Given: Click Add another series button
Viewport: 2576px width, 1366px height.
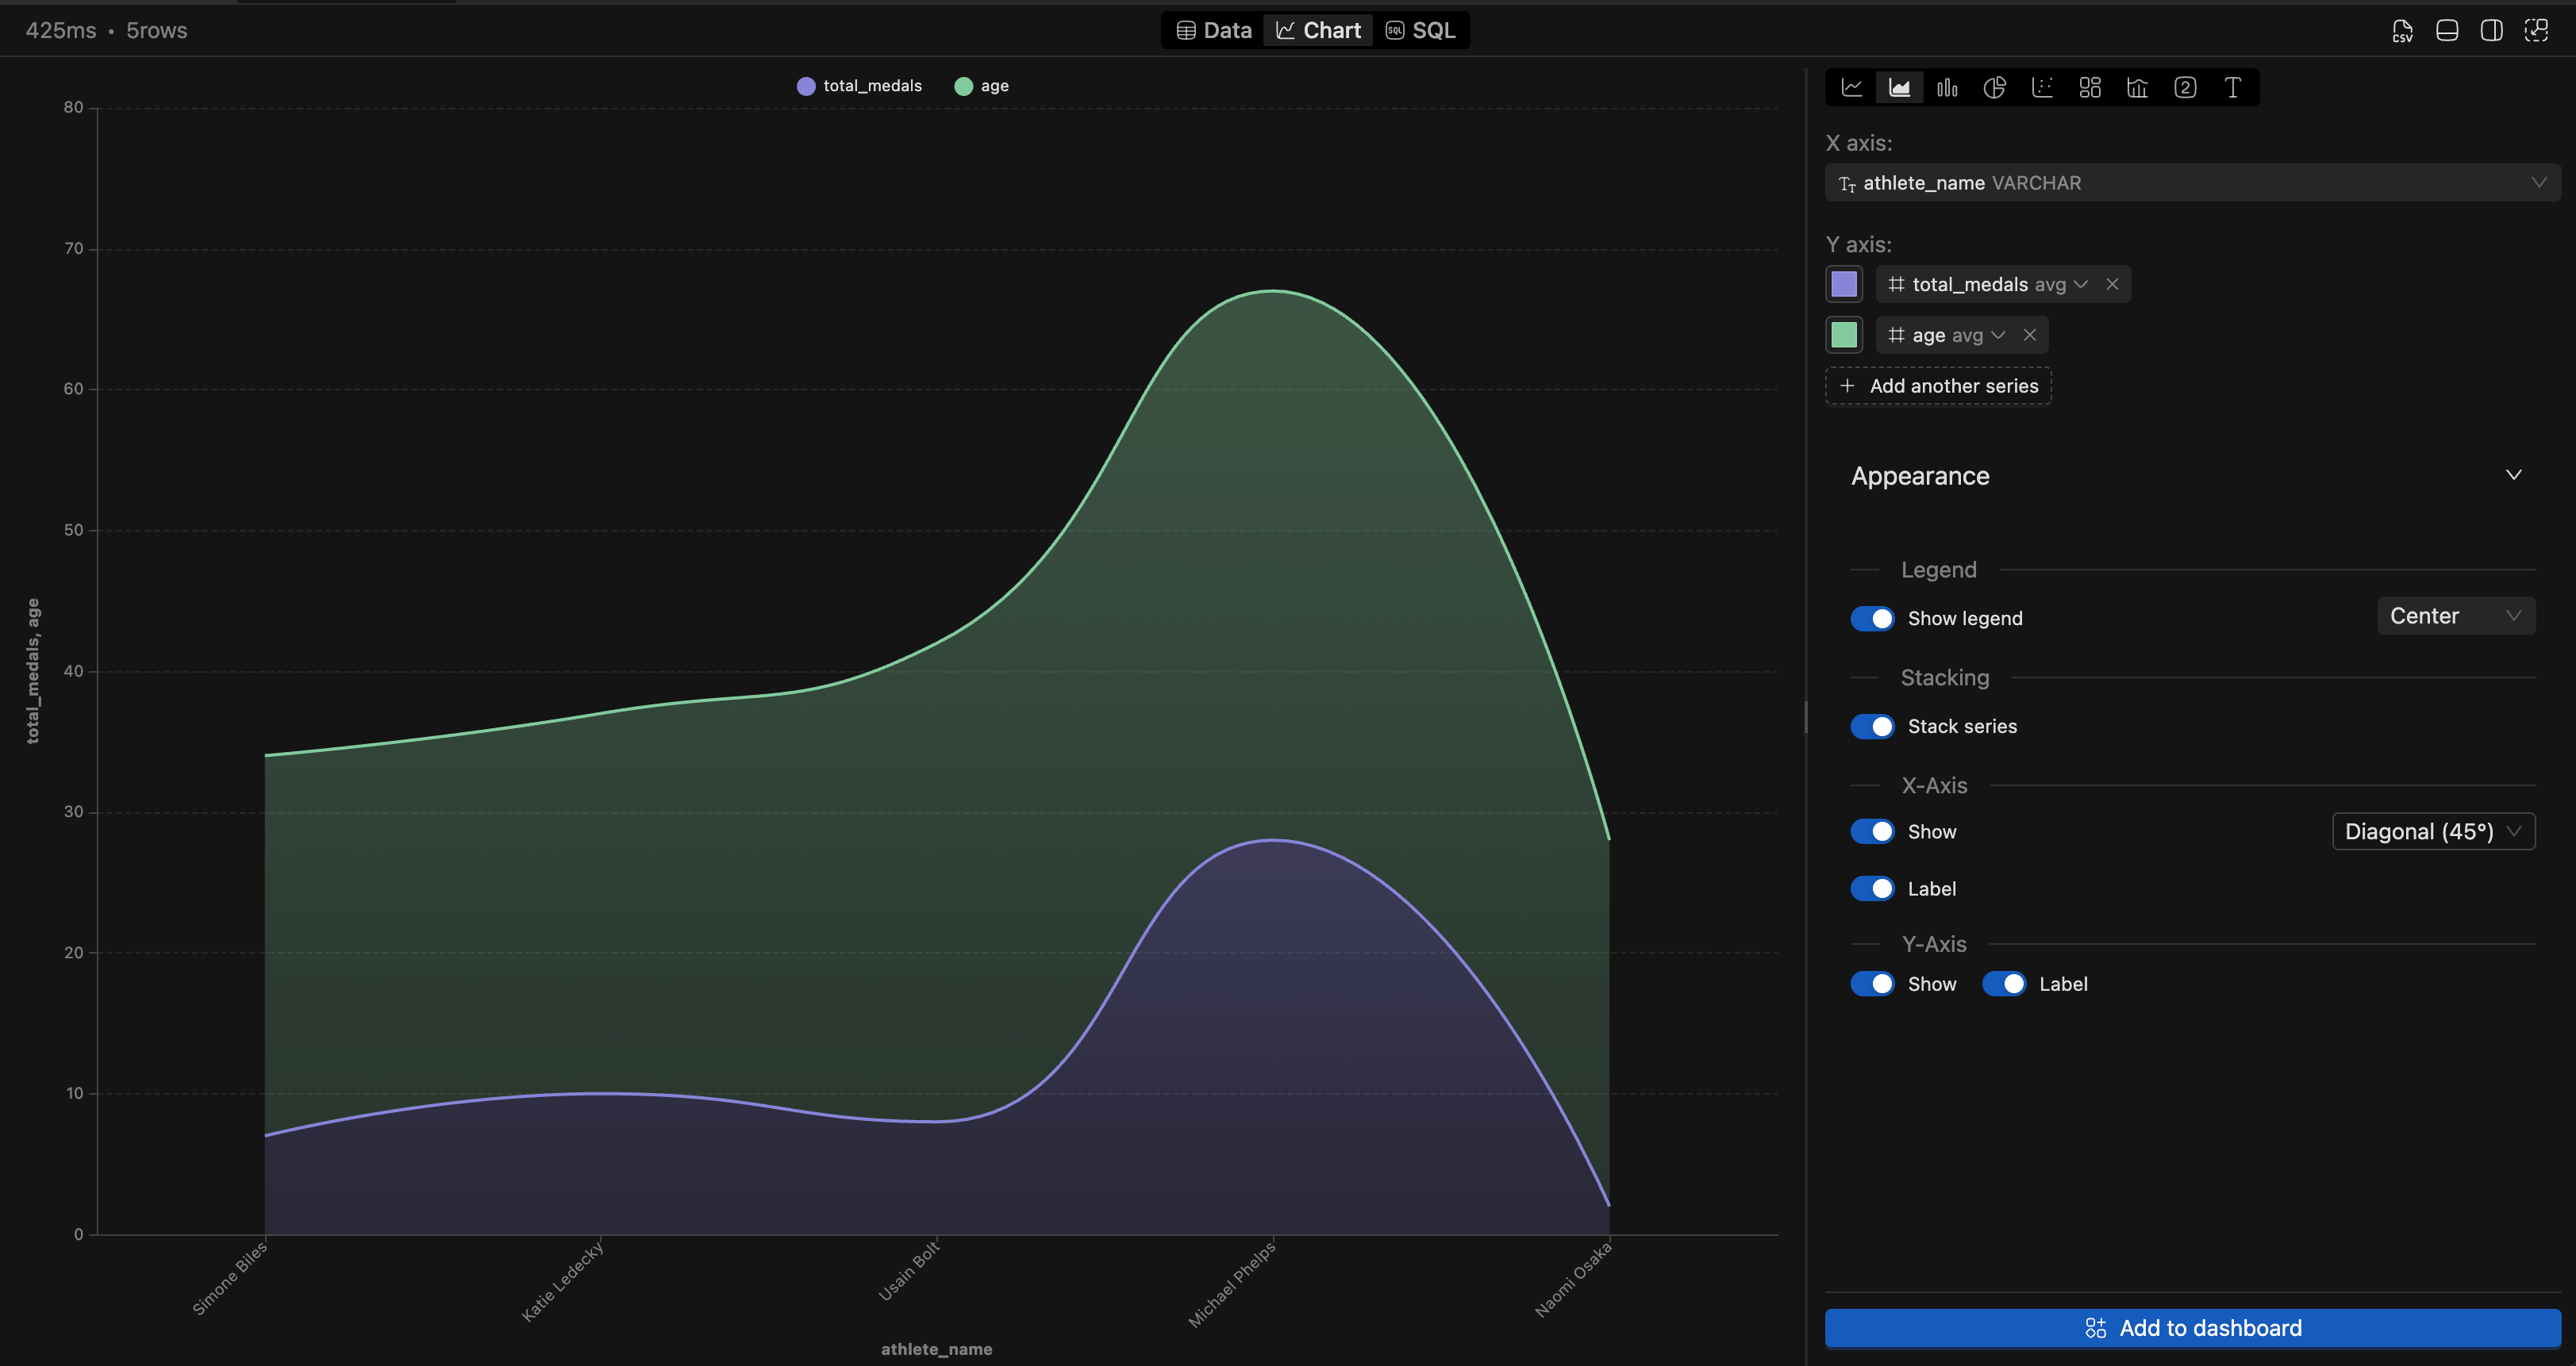Looking at the screenshot, I should tap(1938, 386).
